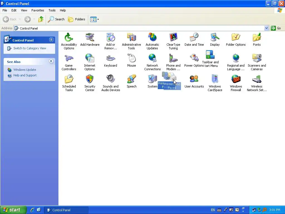Select Phone and Modem icon
285x214 pixels.
pyautogui.click(x=173, y=59)
